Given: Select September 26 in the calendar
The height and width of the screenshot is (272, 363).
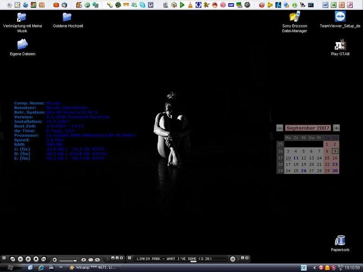Looking at the screenshot, I should [x=304, y=171].
